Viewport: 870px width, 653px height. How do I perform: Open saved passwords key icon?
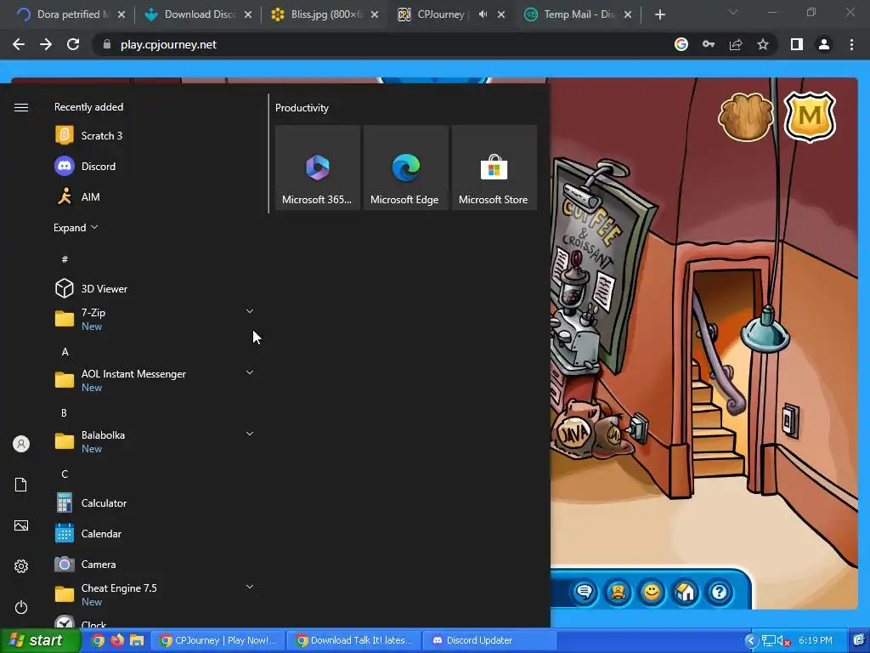pos(709,44)
